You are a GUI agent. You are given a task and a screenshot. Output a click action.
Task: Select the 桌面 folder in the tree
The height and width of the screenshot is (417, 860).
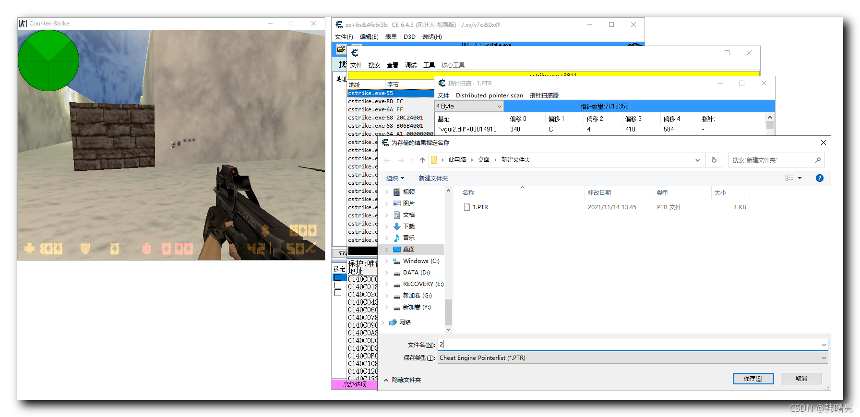point(409,250)
